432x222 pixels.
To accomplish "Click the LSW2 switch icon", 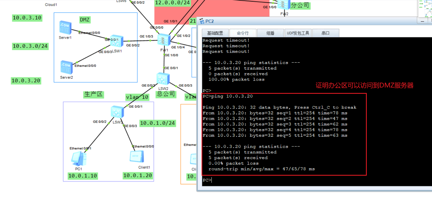I will (163, 79).
